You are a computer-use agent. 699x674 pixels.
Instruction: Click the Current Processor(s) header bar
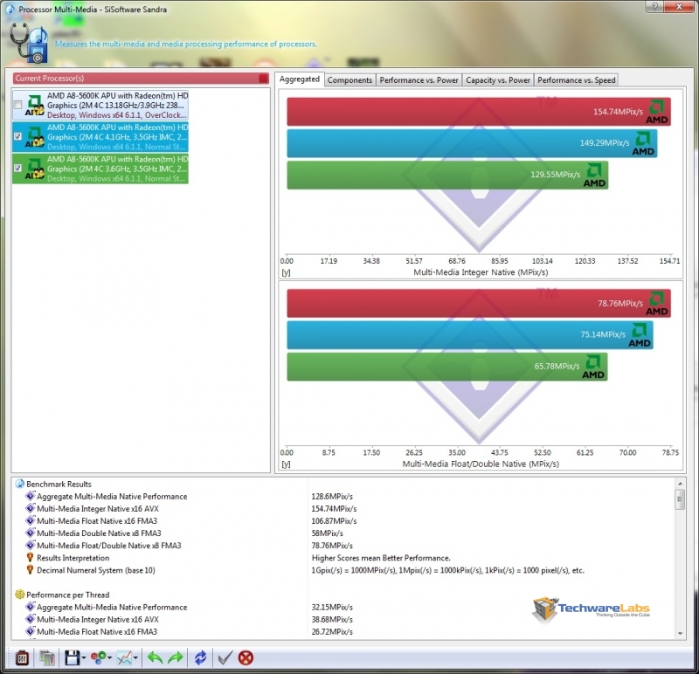(141, 79)
